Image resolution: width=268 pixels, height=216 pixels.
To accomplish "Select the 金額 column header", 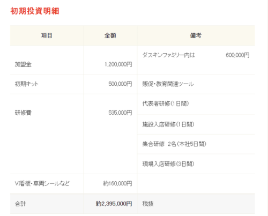I will [110, 35].
